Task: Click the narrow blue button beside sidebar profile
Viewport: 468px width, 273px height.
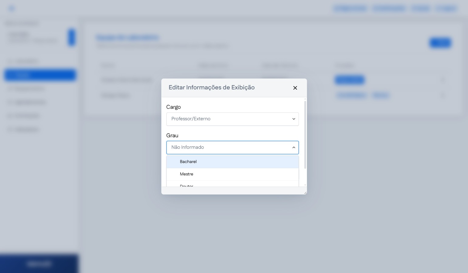Action: [71, 37]
